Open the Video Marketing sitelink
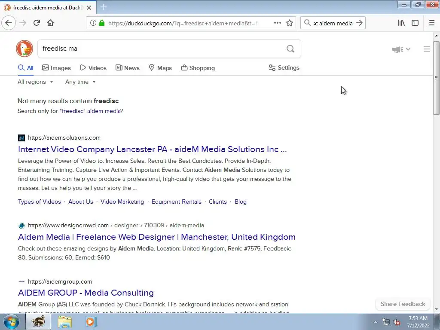Screen dimensions: 440x330 point(122,202)
